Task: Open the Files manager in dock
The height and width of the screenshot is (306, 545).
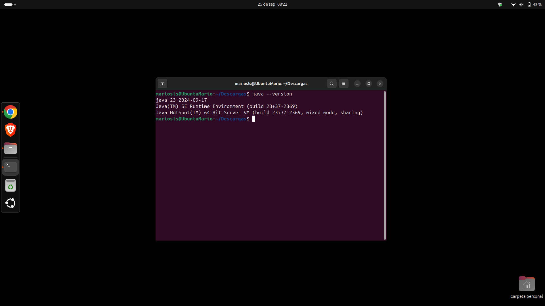Action: [x=11, y=148]
